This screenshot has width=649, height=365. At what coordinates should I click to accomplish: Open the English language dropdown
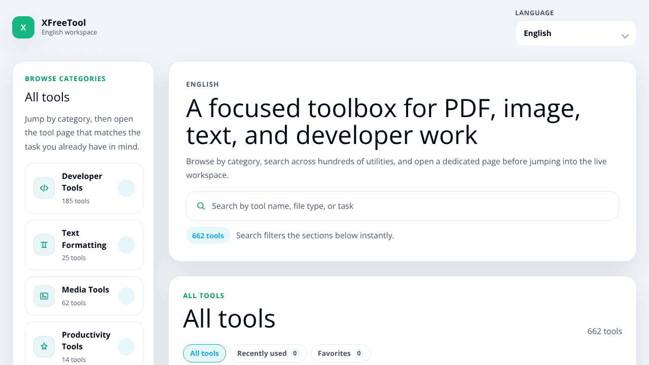576,33
